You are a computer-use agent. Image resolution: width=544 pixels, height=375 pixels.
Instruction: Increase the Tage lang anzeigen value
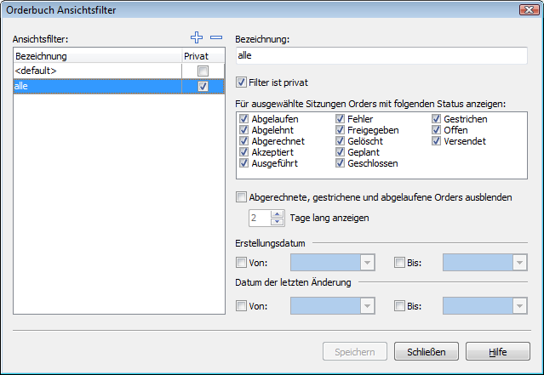click(x=277, y=214)
